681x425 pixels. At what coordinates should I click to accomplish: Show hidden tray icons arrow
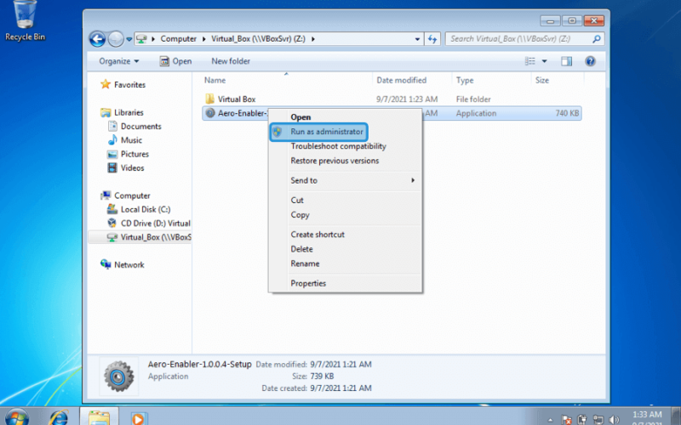point(550,420)
